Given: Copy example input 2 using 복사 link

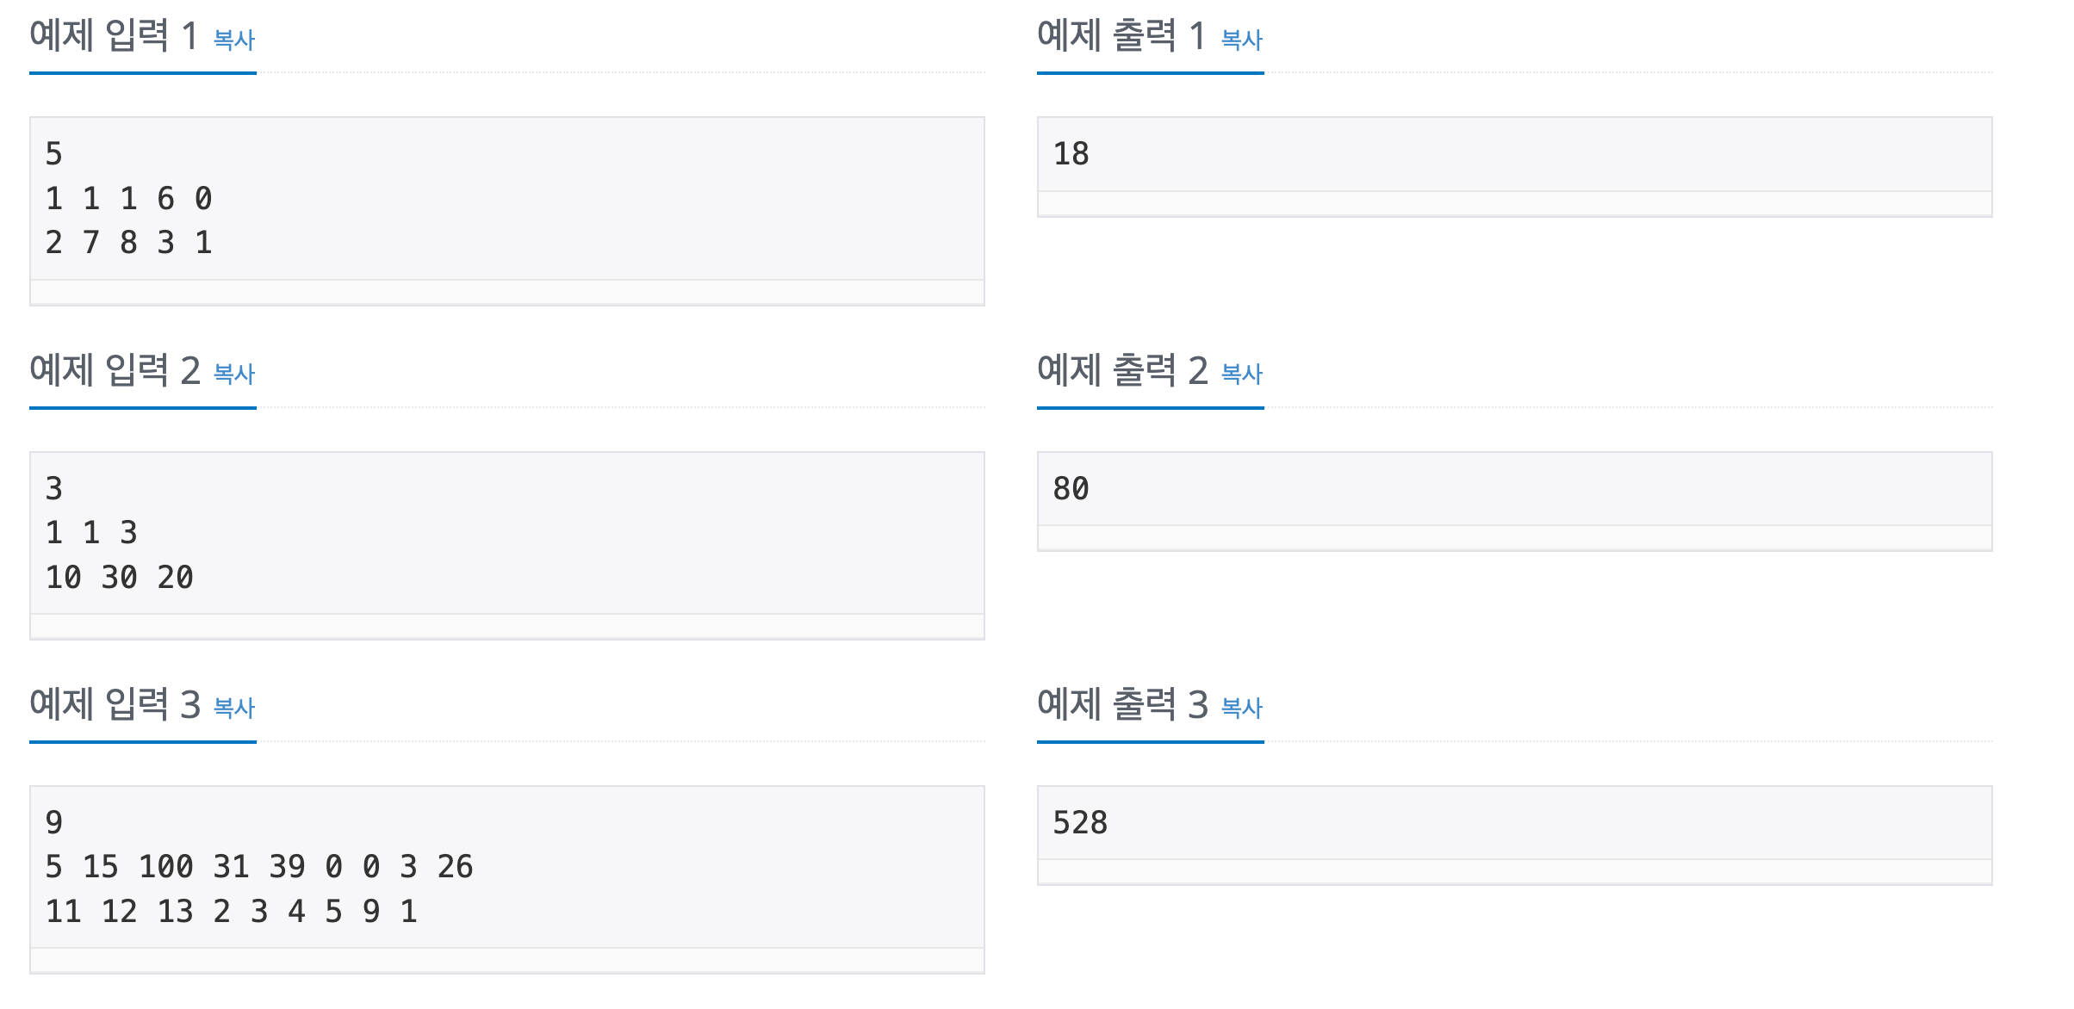Looking at the screenshot, I should 234,374.
